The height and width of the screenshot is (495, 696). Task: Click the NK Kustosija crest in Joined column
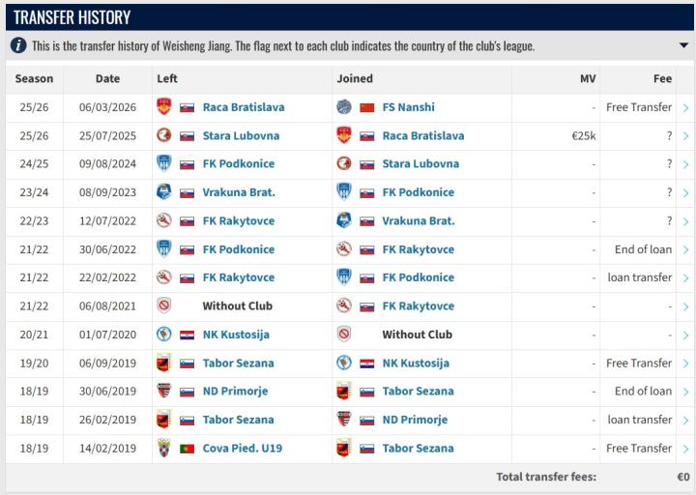pyautogui.click(x=343, y=363)
